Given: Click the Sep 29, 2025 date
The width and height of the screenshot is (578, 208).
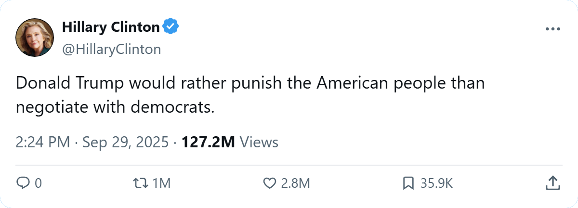Looking at the screenshot, I should click(x=126, y=142).
